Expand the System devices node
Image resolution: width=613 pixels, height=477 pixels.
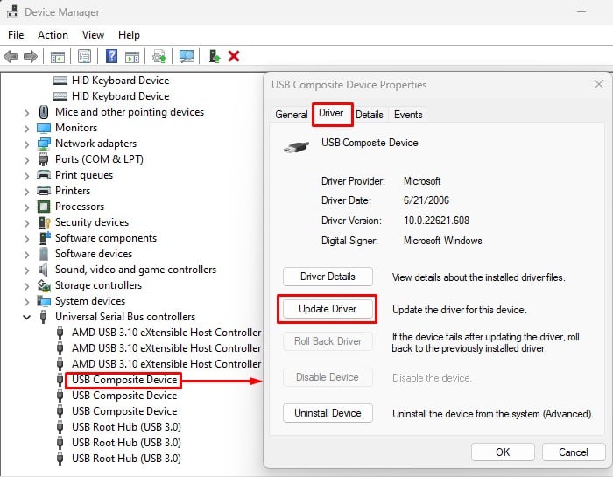[26, 302]
